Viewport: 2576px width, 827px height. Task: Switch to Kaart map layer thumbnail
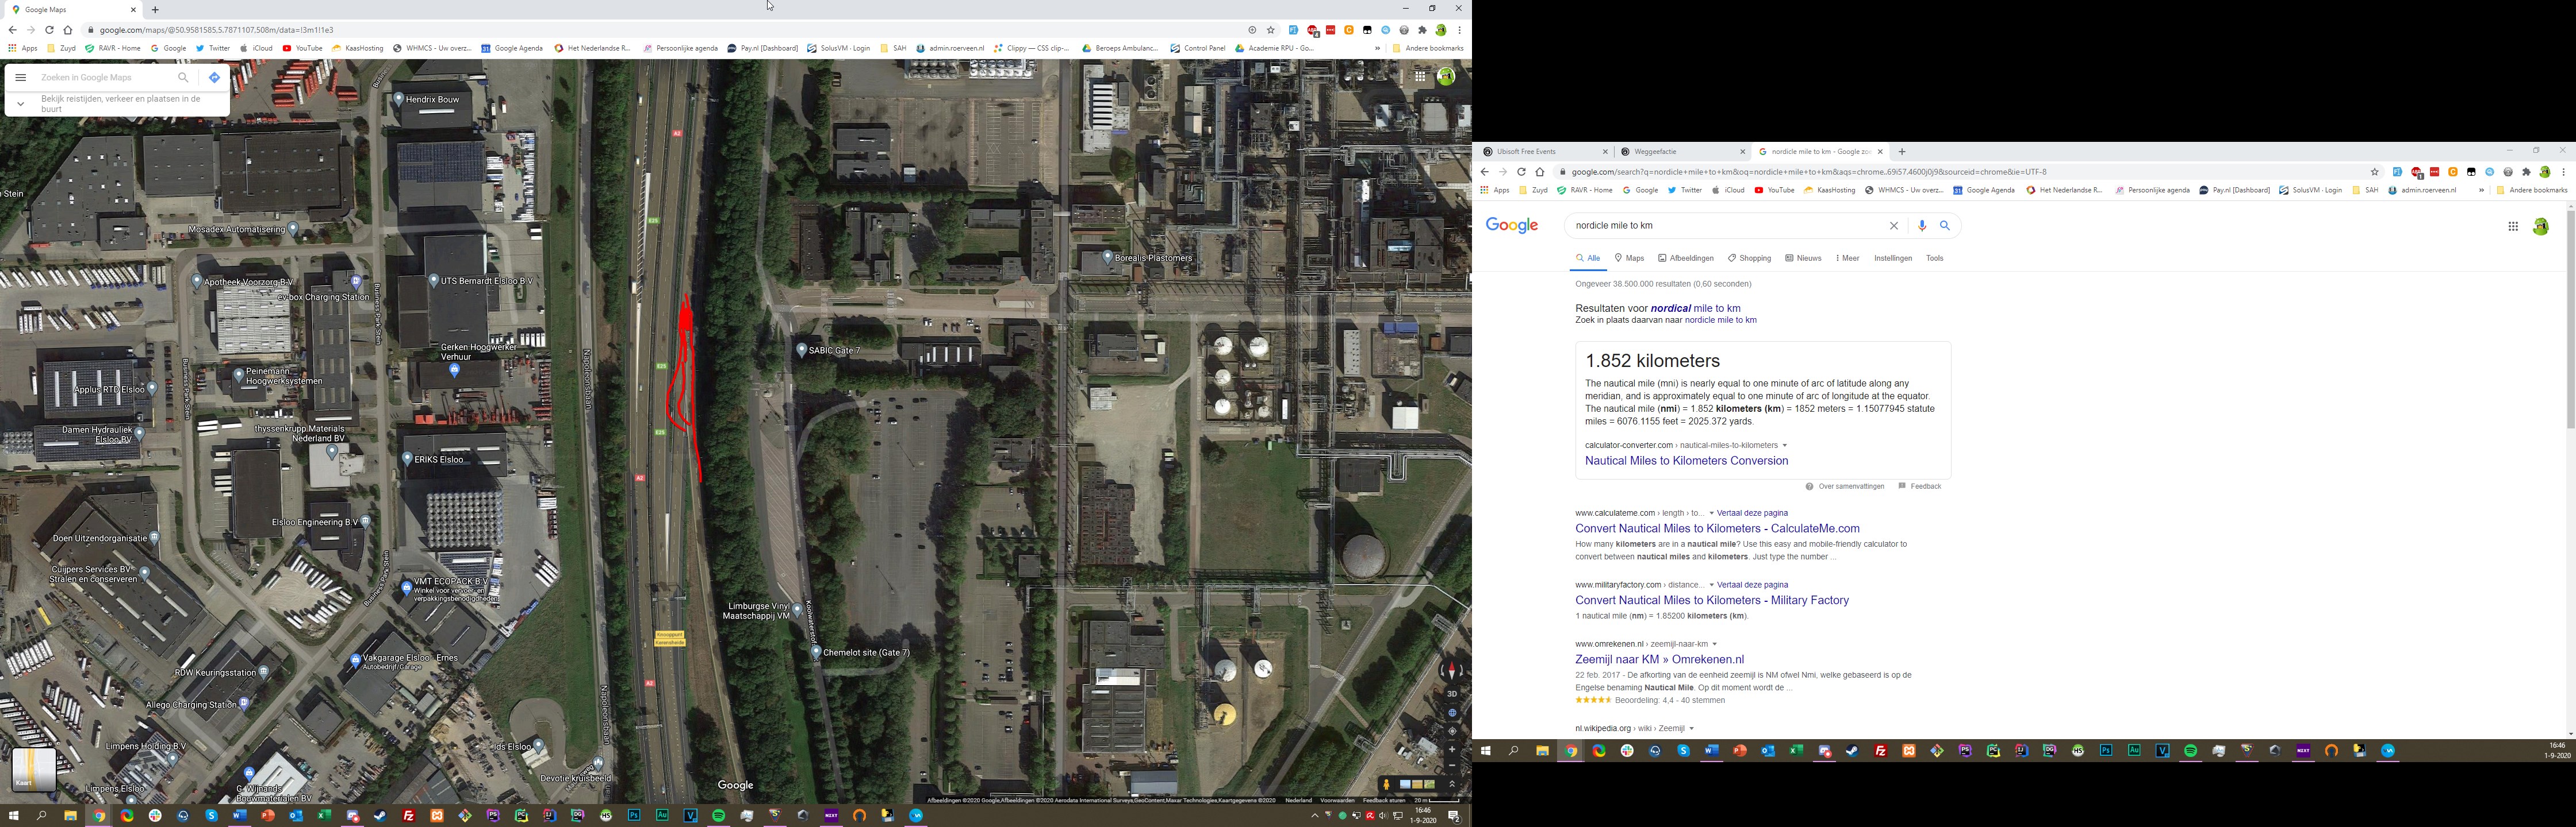(33, 769)
